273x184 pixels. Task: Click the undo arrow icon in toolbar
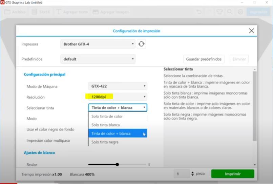pyautogui.click(x=199, y=12)
